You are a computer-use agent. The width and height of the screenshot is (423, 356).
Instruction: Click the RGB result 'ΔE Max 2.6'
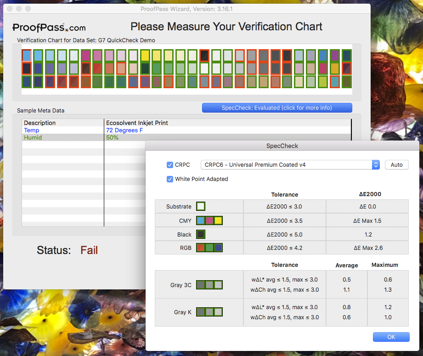pyautogui.click(x=368, y=248)
